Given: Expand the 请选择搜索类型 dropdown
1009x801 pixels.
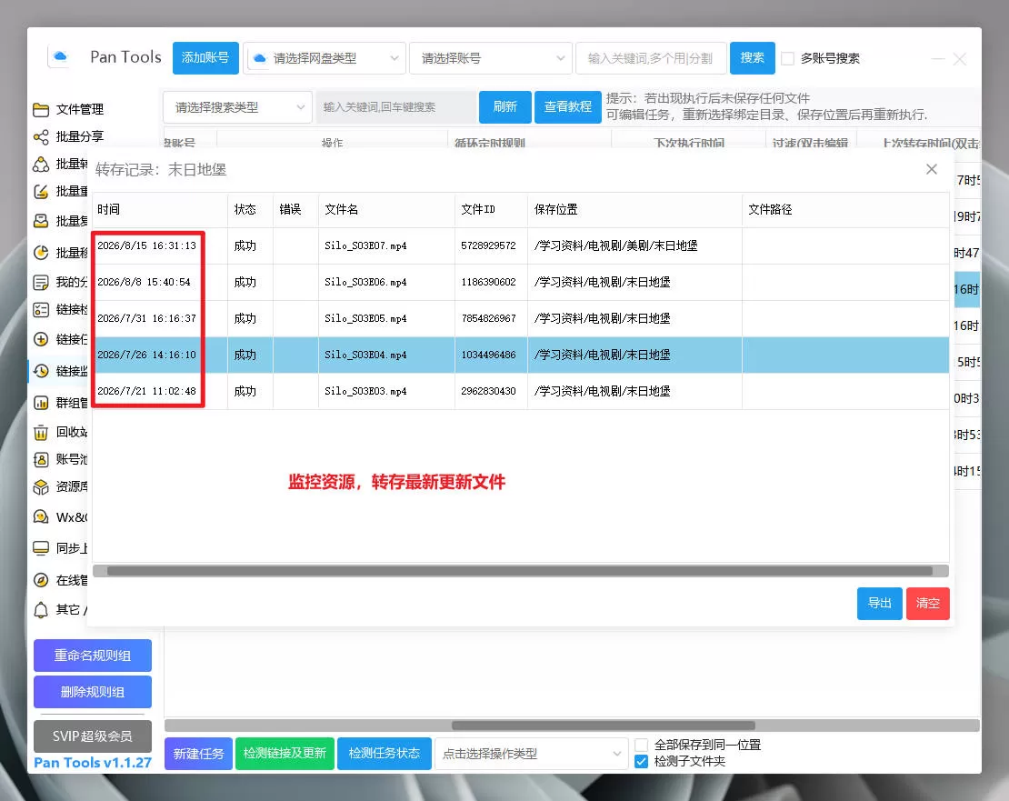Looking at the screenshot, I should pyautogui.click(x=237, y=107).
